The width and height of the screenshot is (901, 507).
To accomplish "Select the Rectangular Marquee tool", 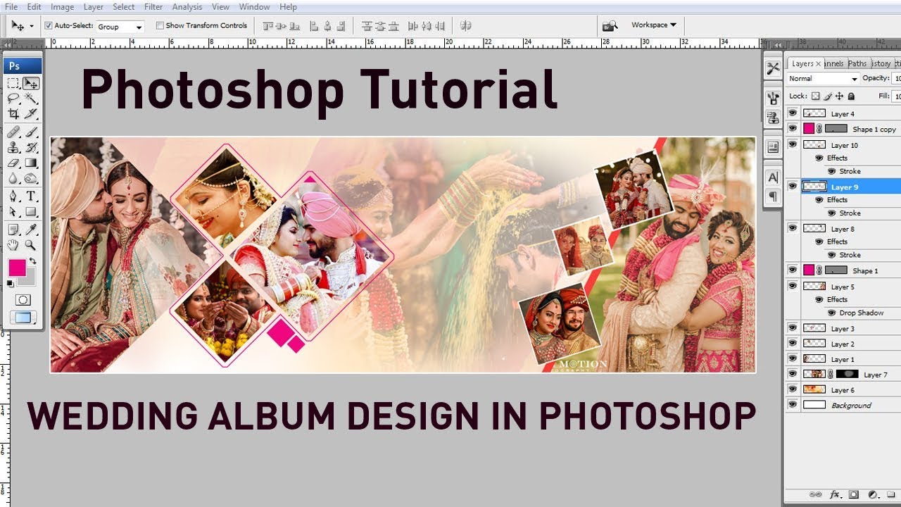I will tap(13, 83).
